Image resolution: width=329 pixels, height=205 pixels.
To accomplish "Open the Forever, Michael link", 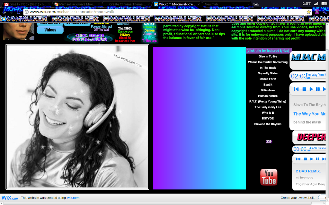I will point(101,27).
